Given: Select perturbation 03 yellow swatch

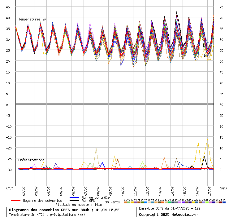Looking at the screenshot, I should tap(132, 202).
